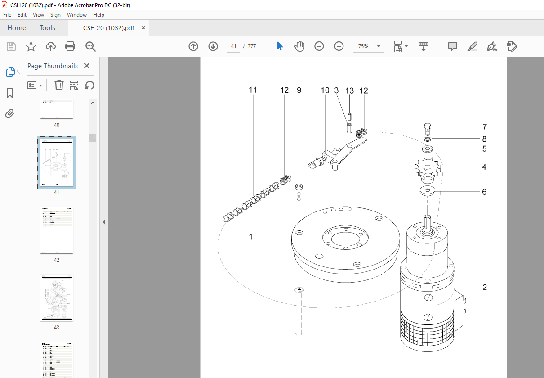The image size is (544, 378).
Task: Click the upload to cloud icon
Action: [51, 46]
